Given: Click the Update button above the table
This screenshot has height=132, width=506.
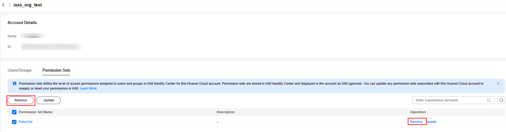Looking at the screenshot, I should click(49, 100).
